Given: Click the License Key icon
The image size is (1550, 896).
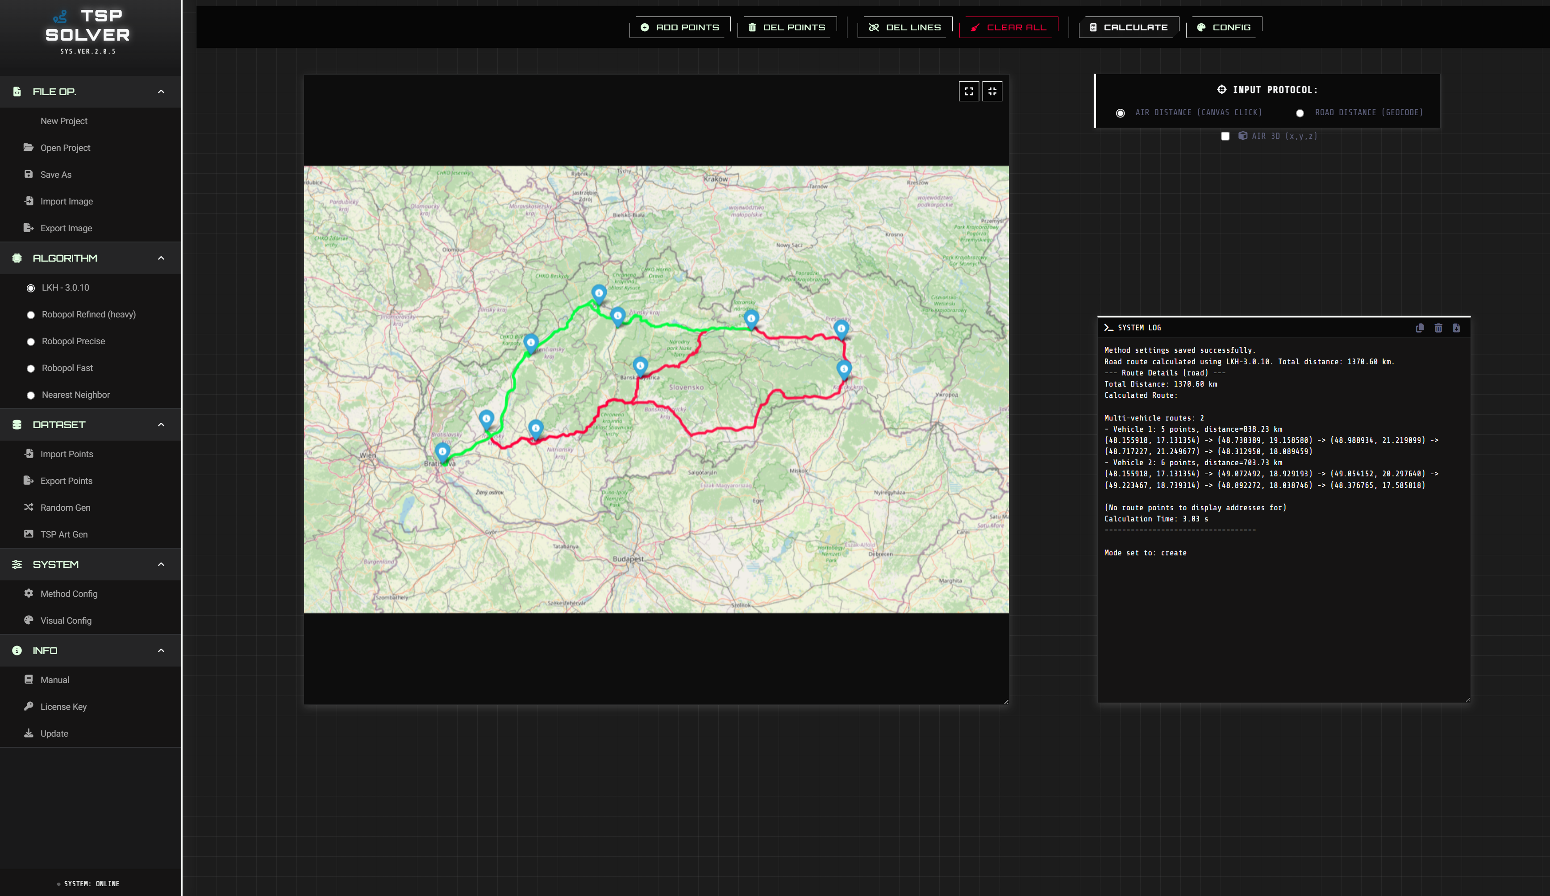Looking at the screenshot, I should [x=28, y=706].
